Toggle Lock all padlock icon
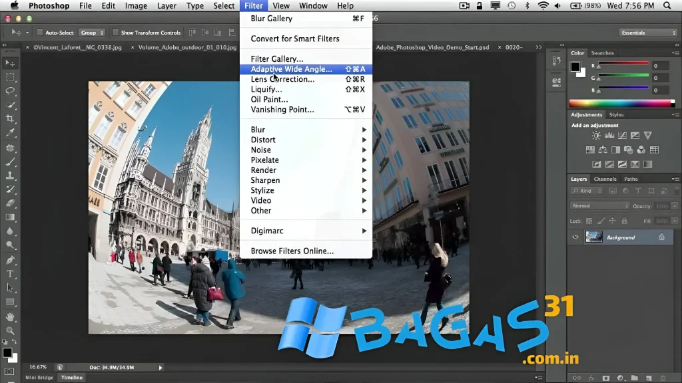 click(624, 221)
